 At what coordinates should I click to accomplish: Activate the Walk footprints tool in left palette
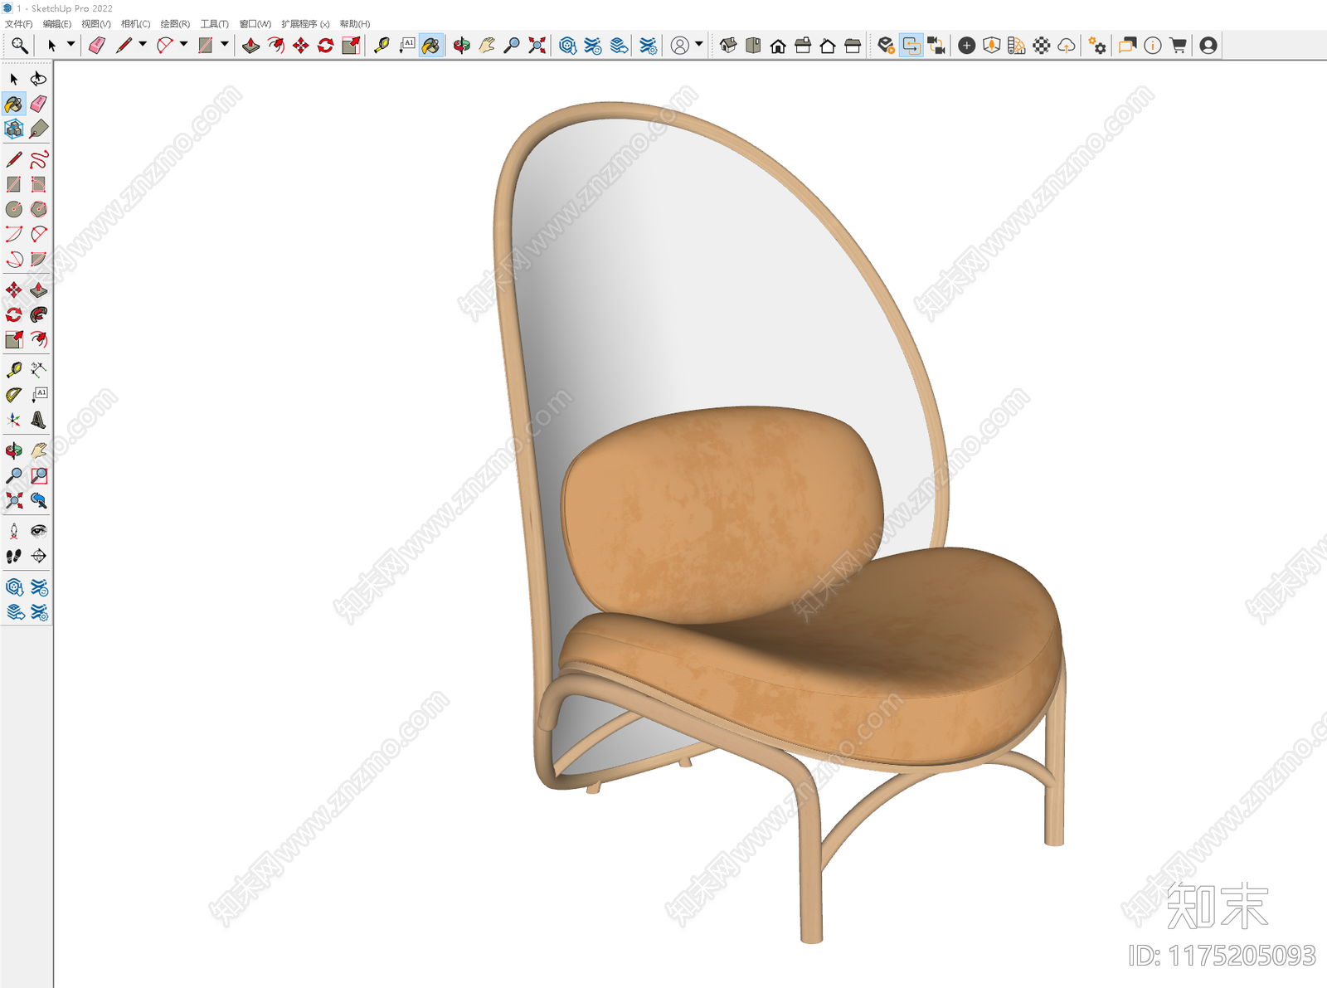pos(14,556)
